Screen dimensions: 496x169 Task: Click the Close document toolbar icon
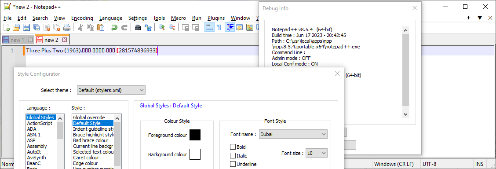(x=47, y=28)
